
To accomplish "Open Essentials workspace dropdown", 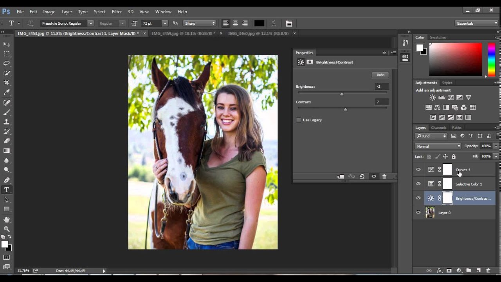I will coord(477,23).
